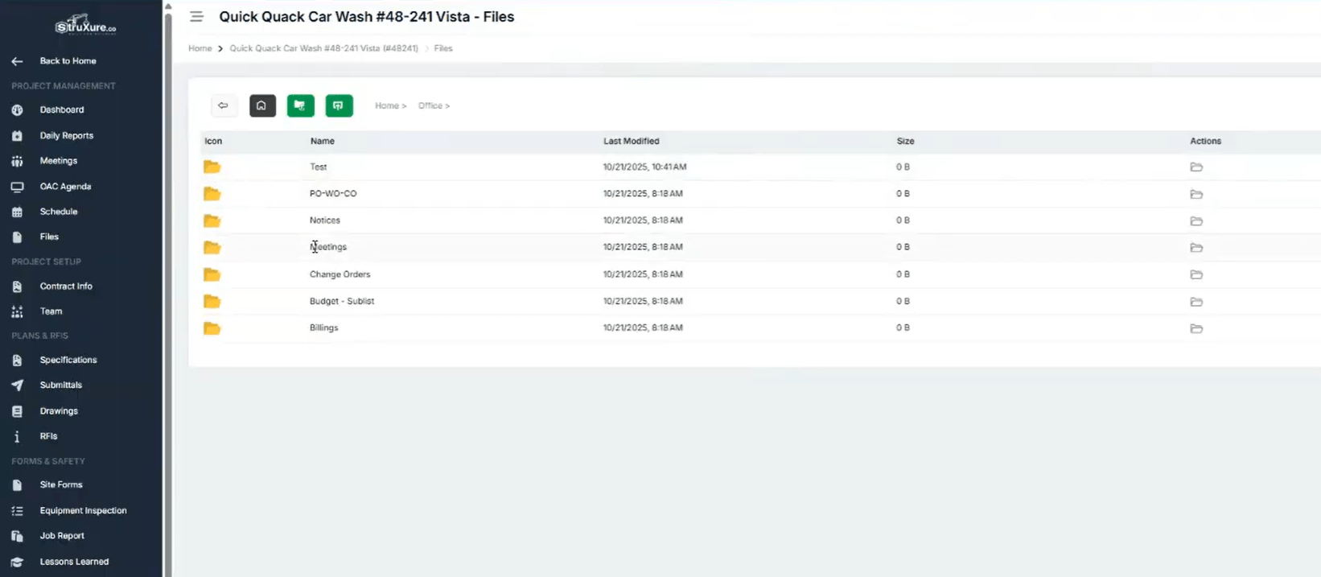Click Office > in folder path
The width and height of the screenshot is (1321, 577).
(x=434, y=105)
